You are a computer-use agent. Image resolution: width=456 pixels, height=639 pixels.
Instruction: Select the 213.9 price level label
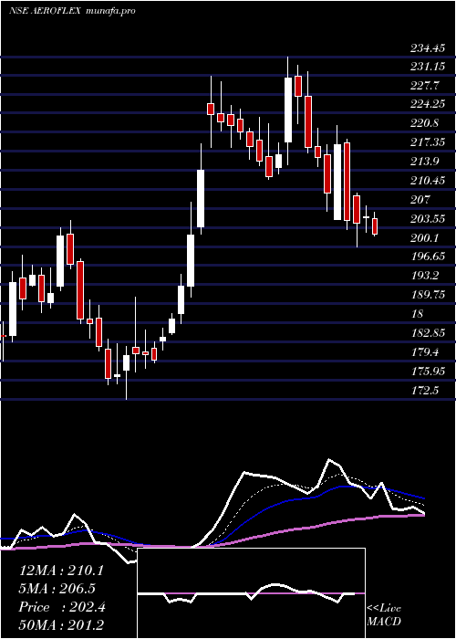tap(424, 161)
